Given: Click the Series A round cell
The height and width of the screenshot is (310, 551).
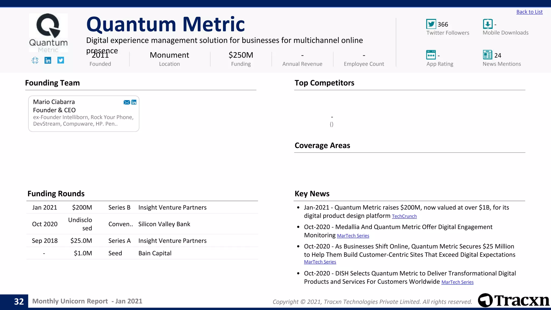Looking at the screenshot, I should click(119, 241).
